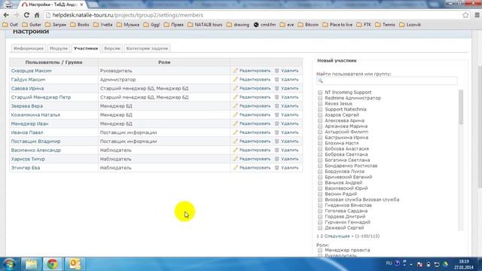Check Дежевой Сергей checkbox

[320, 228]
